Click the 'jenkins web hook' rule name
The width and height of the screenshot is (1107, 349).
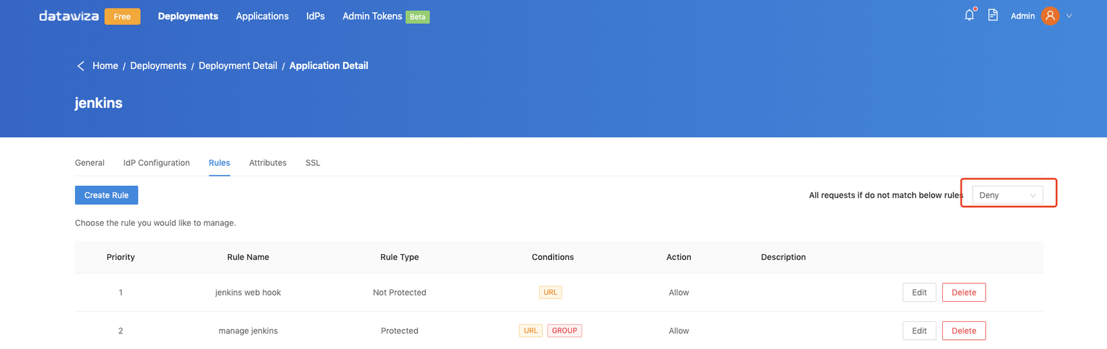tap(248, 292)
